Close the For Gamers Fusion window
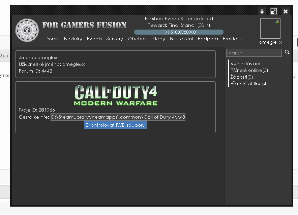The height and width of the screenshot is (215, 298). click(286, 11)
